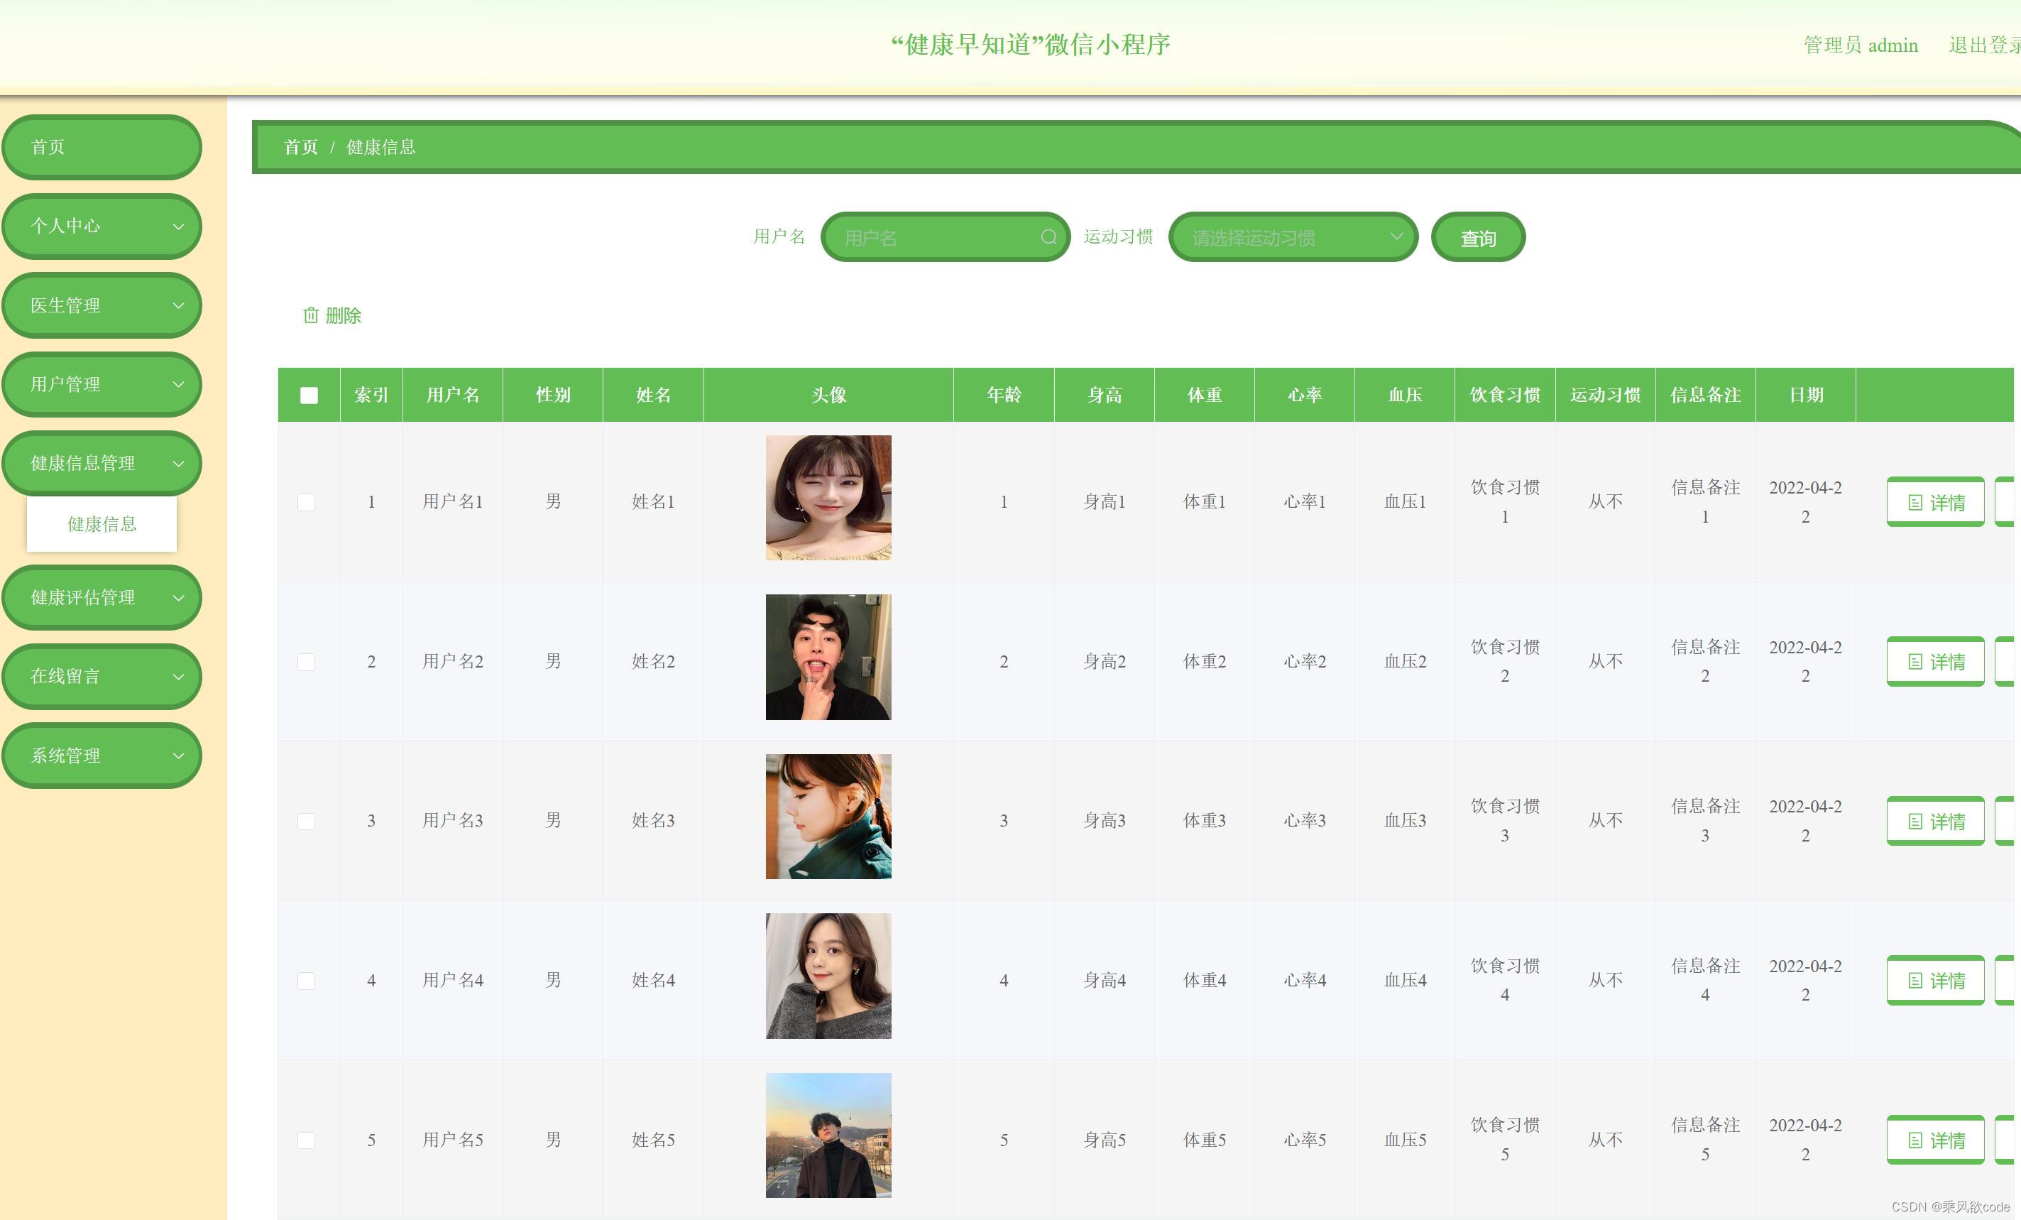Click the document icon in row 3 详情 button
Viewport: 2021px width, 1220px height.
[x=1915, y=822]
